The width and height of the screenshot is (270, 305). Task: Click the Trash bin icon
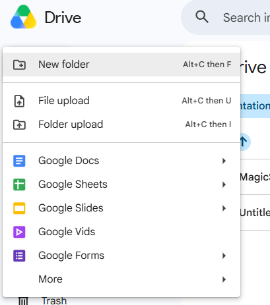point(23,301)
